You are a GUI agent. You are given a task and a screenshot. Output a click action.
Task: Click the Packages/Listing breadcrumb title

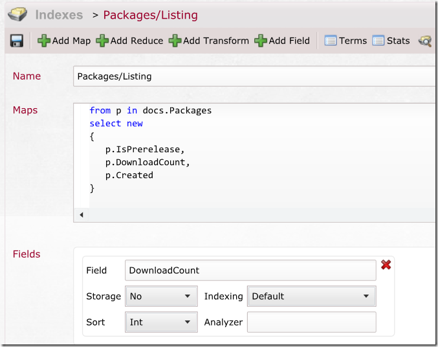[x=151, y=15]
